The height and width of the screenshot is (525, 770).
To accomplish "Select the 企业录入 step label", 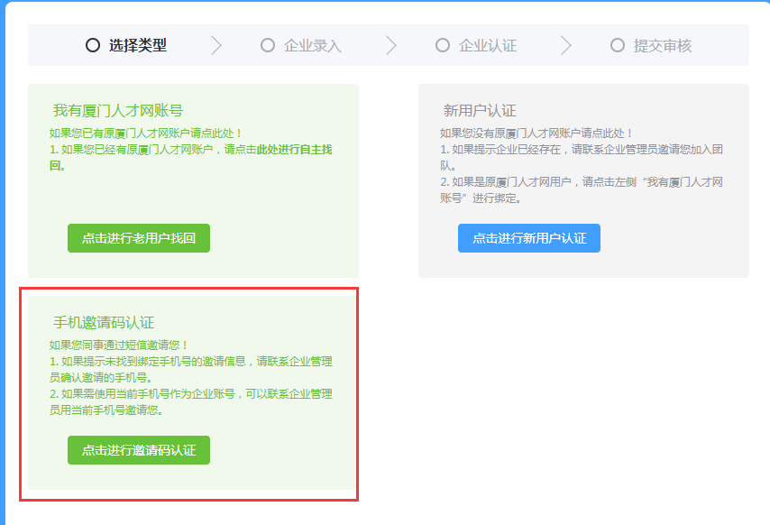I will (x=312, y=46).
